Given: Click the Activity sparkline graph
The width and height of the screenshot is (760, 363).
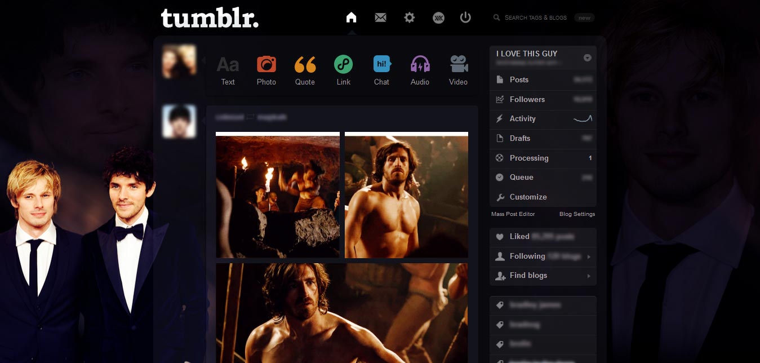Looking at the screenshot, I should (583, 119).
